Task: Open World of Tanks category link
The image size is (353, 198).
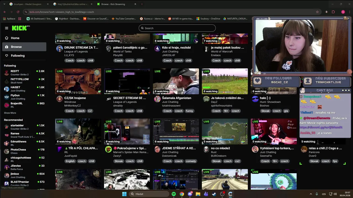Action: pyautogui.click(x=122, y=52)
